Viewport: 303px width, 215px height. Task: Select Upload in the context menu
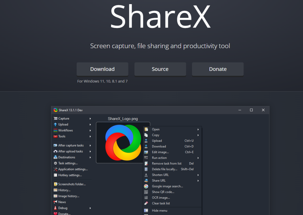(172, 141)
